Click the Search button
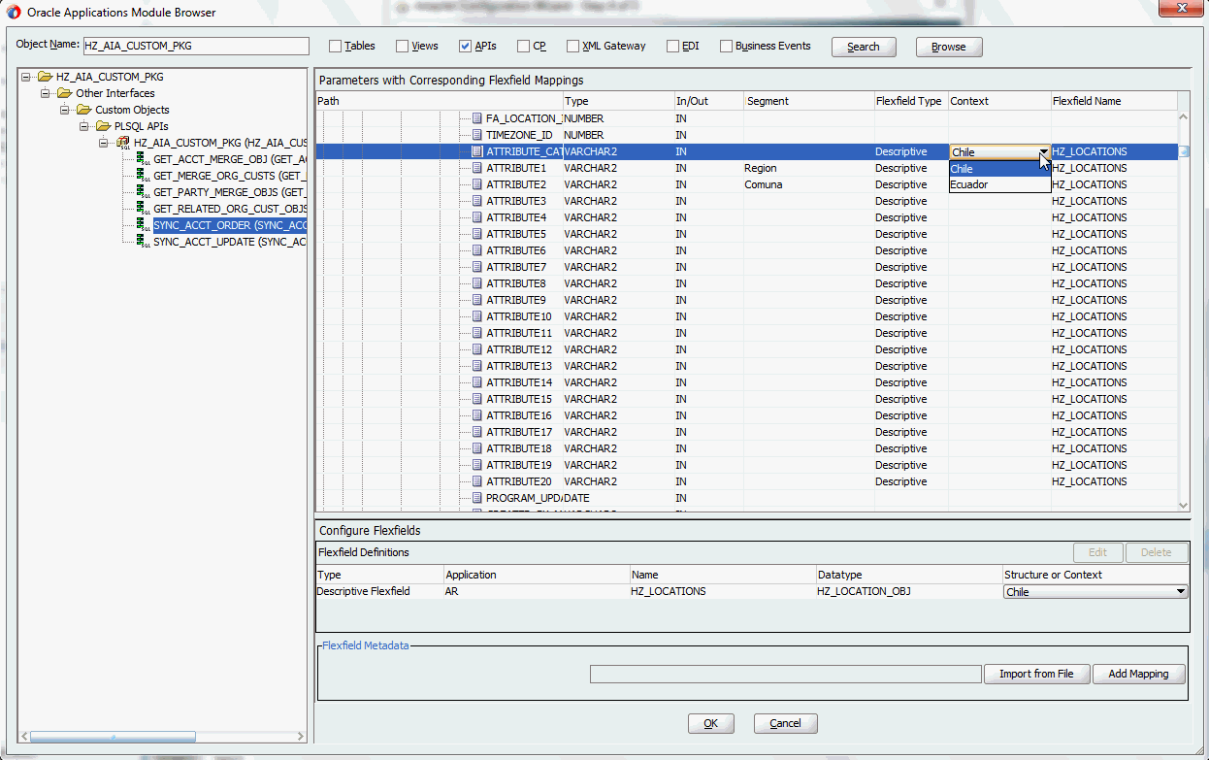The width and height of the screenshot is (1209, 760). click(x=864, y=47)
